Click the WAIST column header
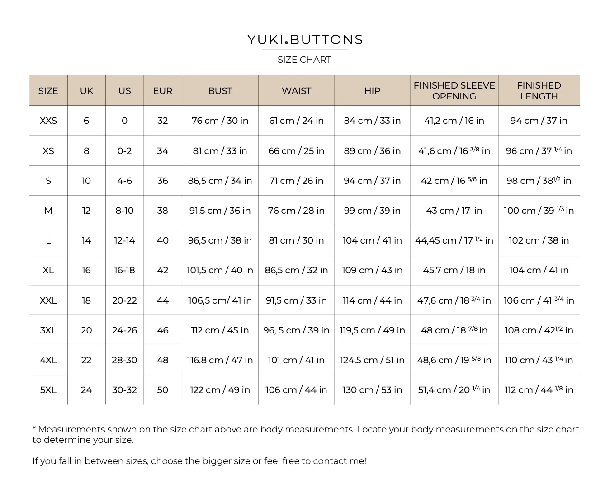610x488 pixels. pyautogui.click(x=296, y=91)
